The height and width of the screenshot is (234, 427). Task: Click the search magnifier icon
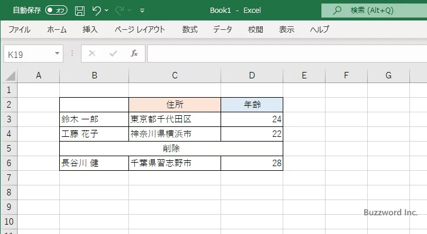click(337, 11)
